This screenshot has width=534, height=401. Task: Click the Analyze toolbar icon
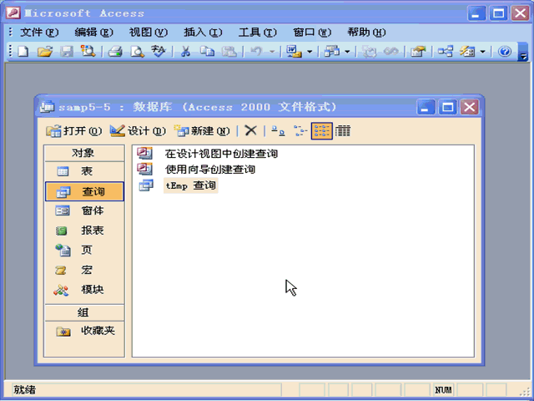(x=332, y=52)
